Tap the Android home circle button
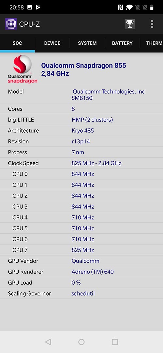The height and width of the screenshot is (353, 163). tap(81, 342)
